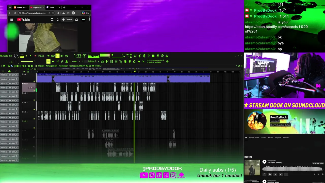
Task: Open the Playlist view icon
Action: (103, 61)
